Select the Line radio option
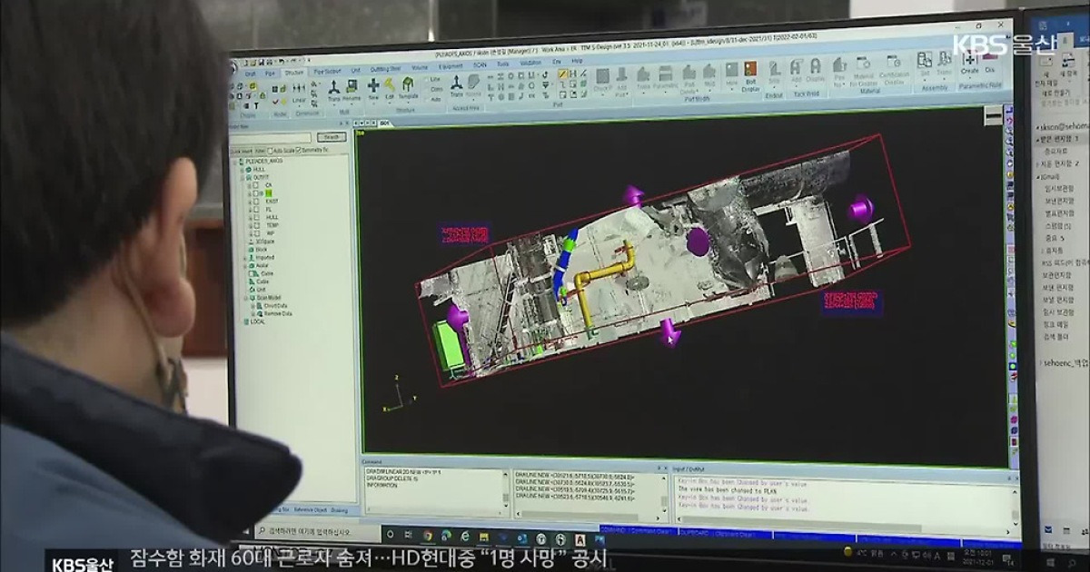The width and height of the screenshot is (1090, 572). 427,79
